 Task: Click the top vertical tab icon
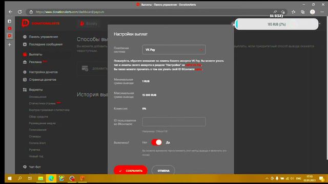(9, 21)
